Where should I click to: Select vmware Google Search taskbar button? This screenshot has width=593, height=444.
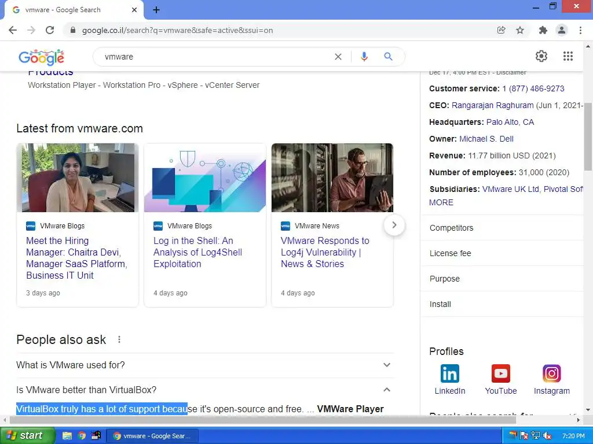(x=151, y=436)
